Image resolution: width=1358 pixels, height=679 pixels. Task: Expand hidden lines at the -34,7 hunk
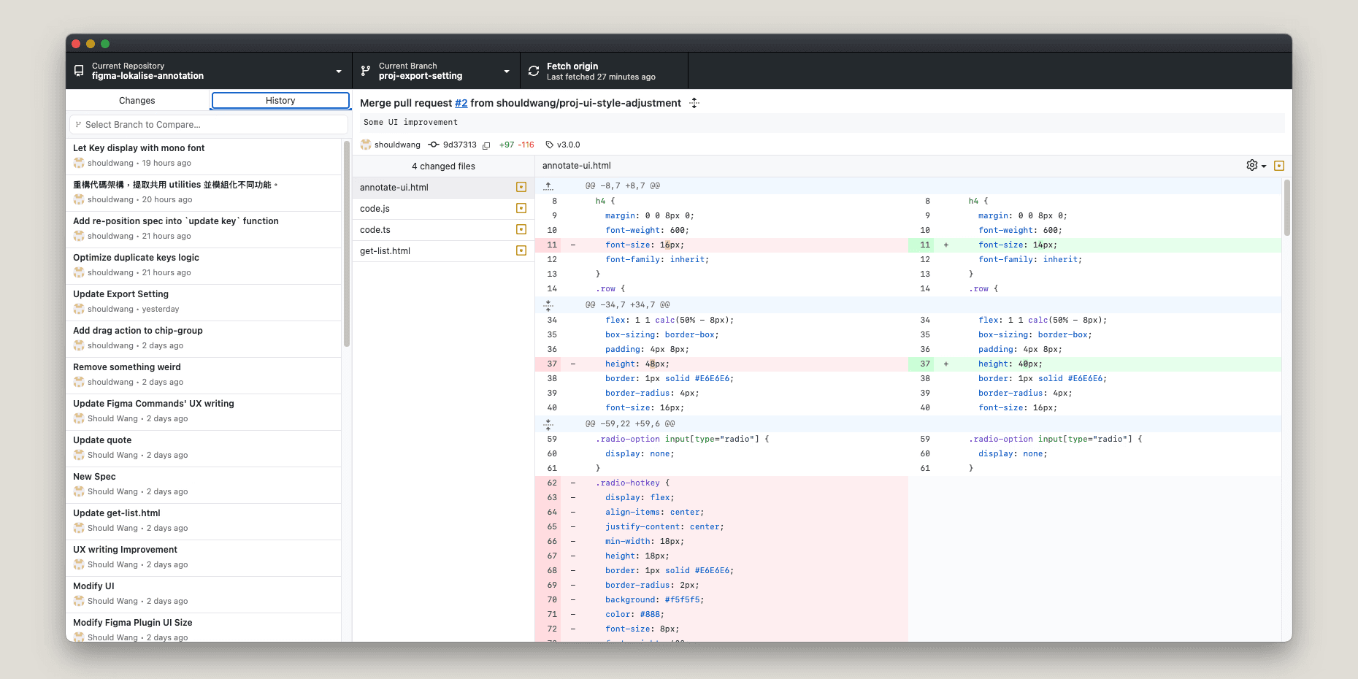(x=548, y=305)
